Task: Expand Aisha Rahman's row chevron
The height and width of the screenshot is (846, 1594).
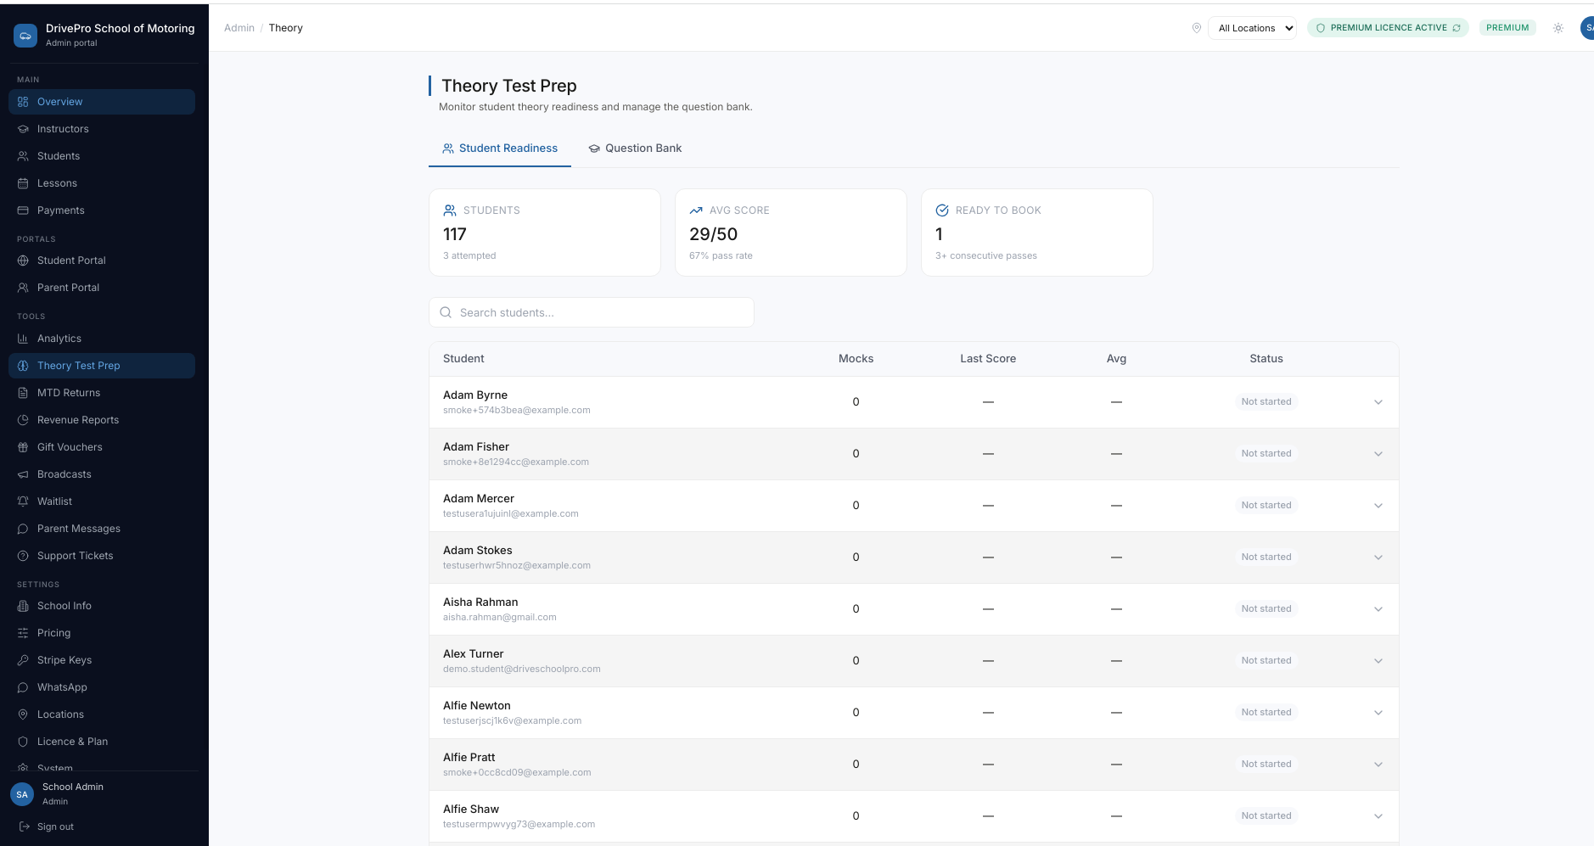Action: point(1378,609)
